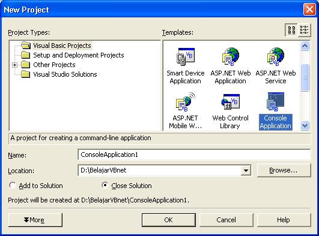The height and width of the screenshot is (236, 319).
Task: Click the Name field containing ConsoleApplication1
Action: 194,155
